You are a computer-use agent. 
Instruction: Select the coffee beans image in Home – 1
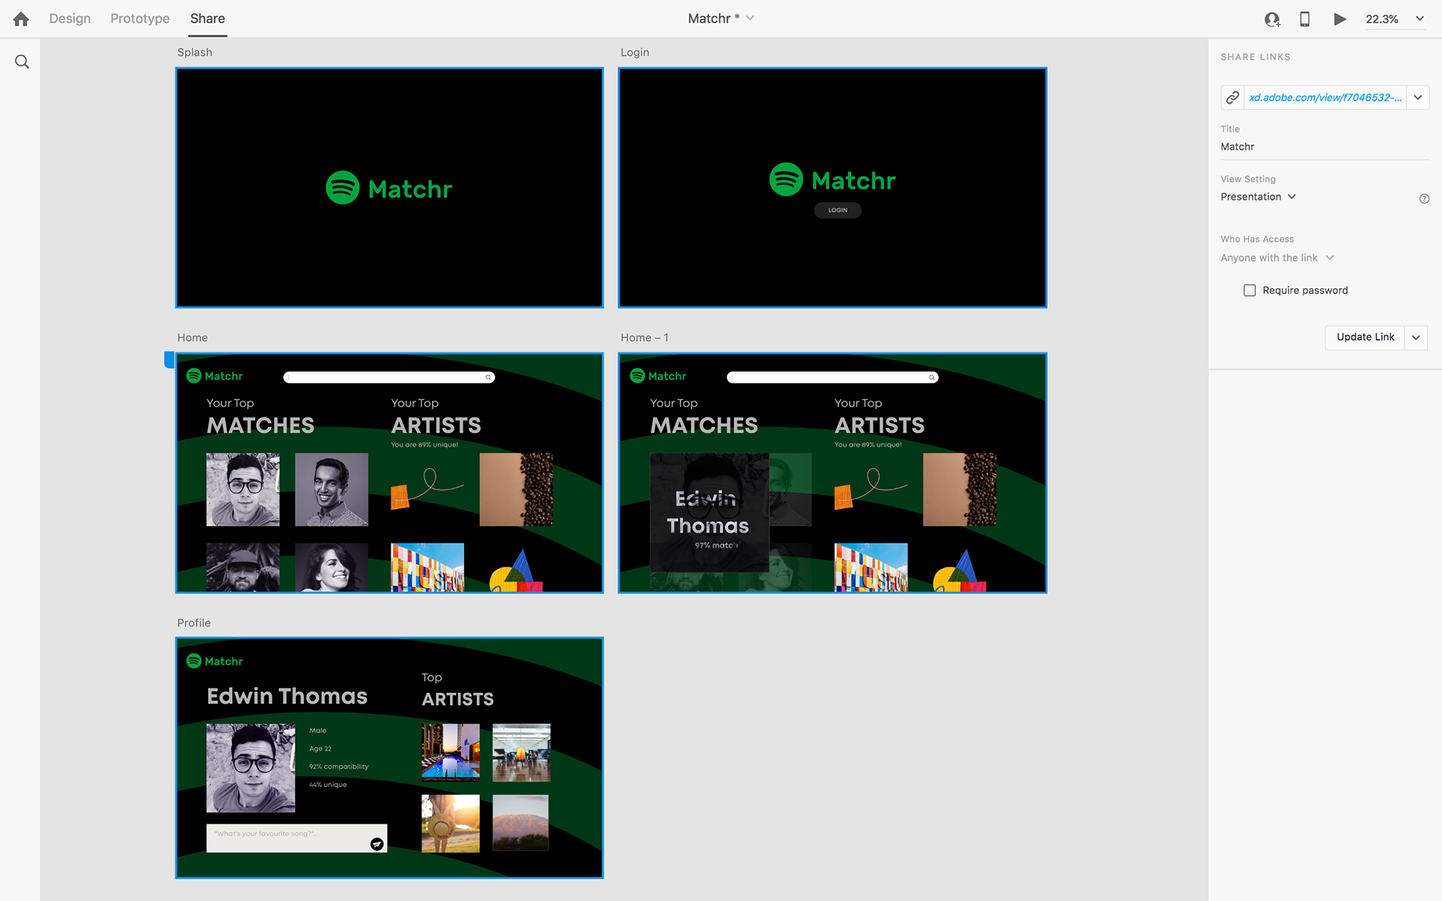[x=960, y=490]
